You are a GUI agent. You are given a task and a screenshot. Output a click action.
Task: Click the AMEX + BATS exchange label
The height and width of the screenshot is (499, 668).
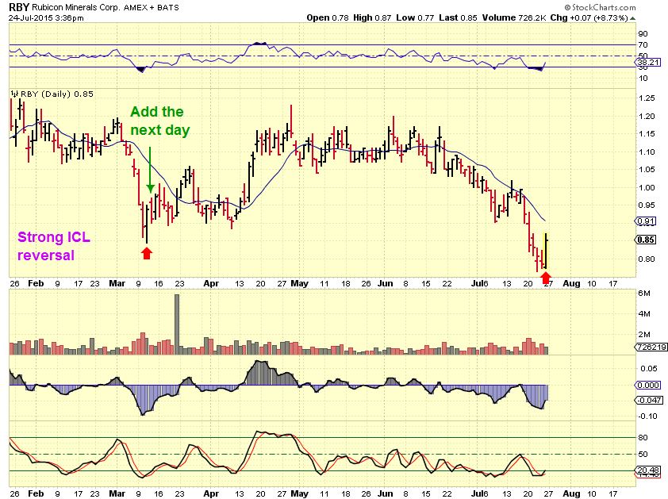[x=152, y=8]
